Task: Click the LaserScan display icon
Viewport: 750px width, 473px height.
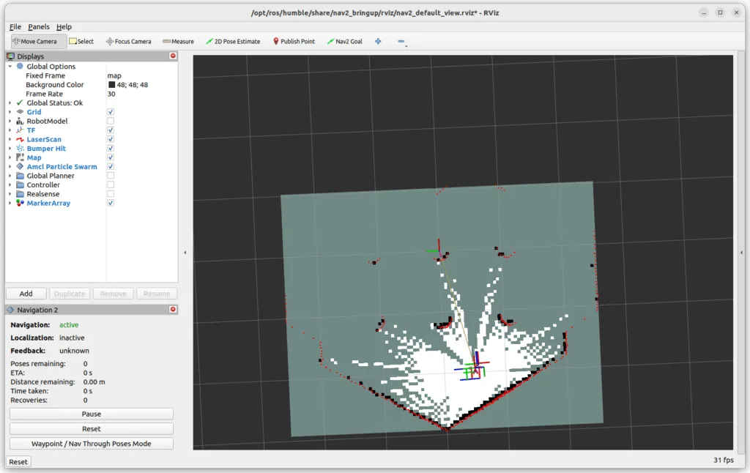Action: point(20,139)
